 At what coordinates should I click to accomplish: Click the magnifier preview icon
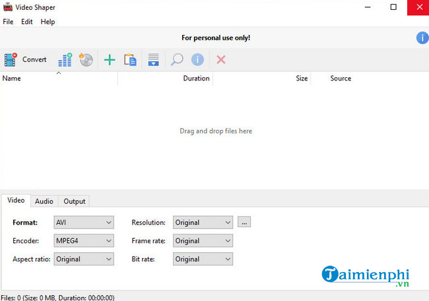click(x=176, y=60)
